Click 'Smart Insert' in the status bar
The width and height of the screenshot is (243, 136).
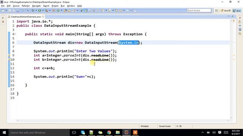pos(164,126)
